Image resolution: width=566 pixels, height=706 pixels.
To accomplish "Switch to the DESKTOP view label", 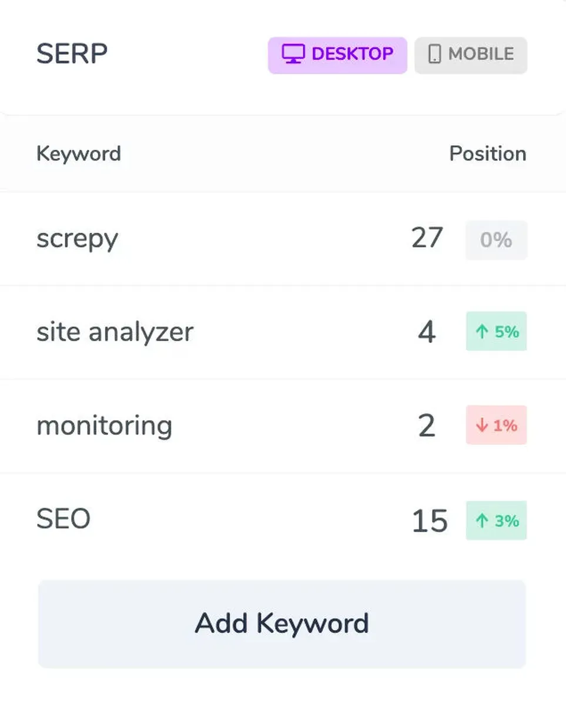I will pyautogui.click(x=352, y=54).
